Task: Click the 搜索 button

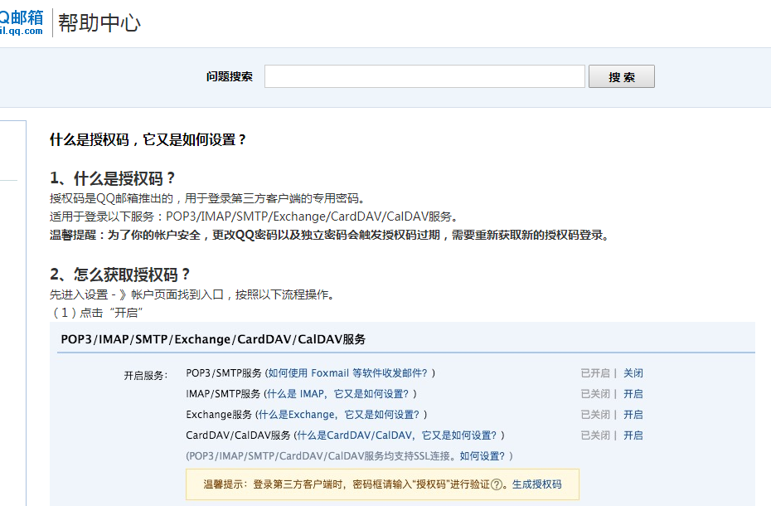Action: click(x=622, y=76)
